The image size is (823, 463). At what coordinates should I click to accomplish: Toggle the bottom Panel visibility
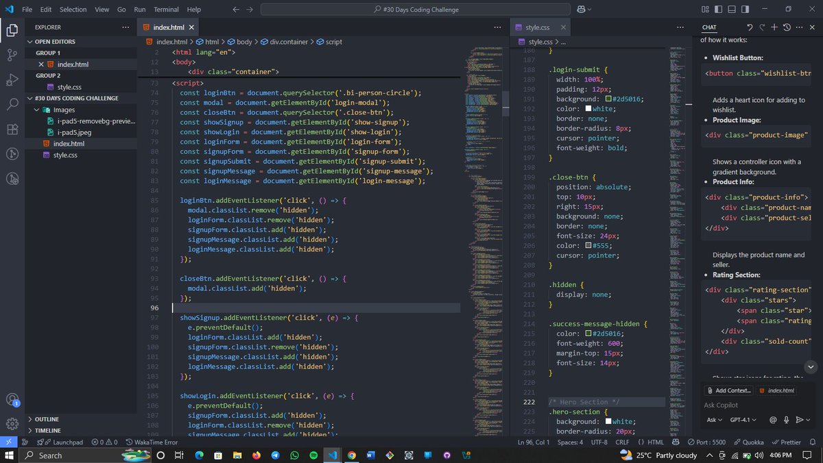[732, 9]
